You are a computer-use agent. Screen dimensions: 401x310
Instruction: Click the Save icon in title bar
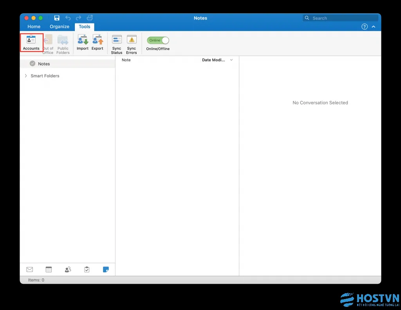[x=57, y=18]
